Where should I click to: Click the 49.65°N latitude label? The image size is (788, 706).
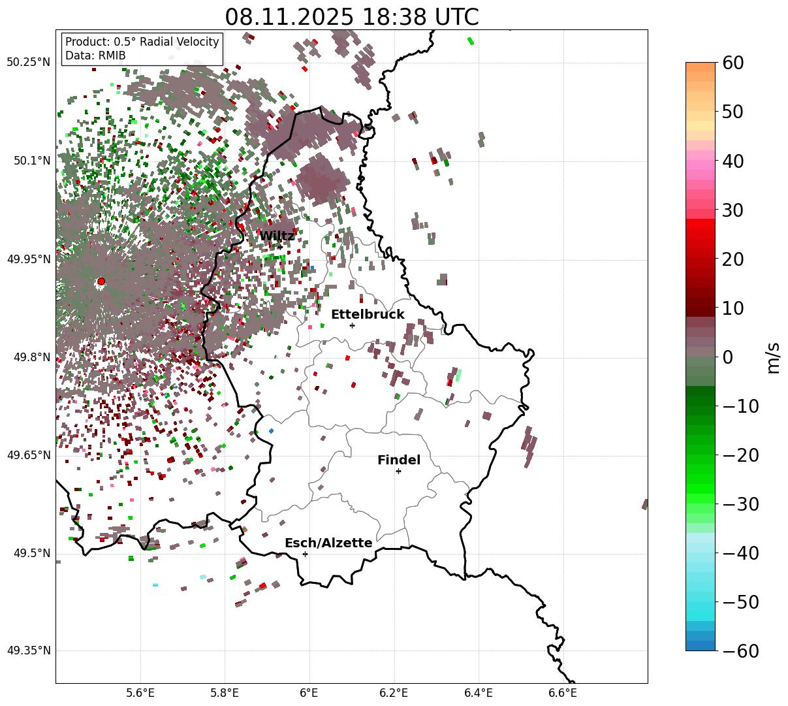click(x=28, y=455)
